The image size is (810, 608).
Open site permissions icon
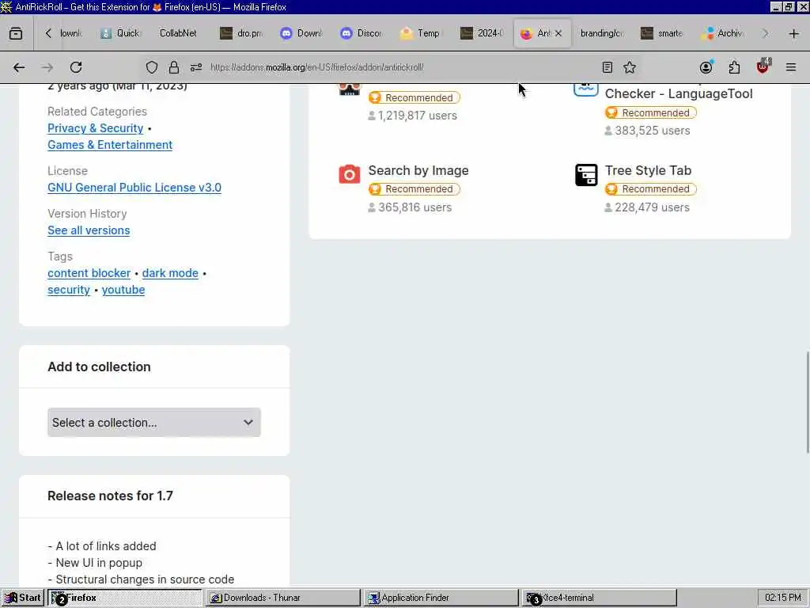point(196,67)
